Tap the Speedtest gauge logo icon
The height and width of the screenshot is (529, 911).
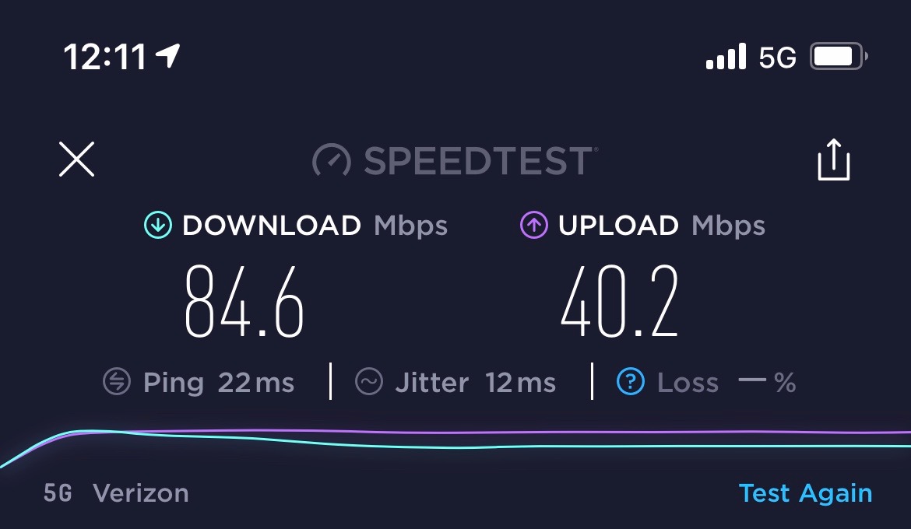coord(332,160)
